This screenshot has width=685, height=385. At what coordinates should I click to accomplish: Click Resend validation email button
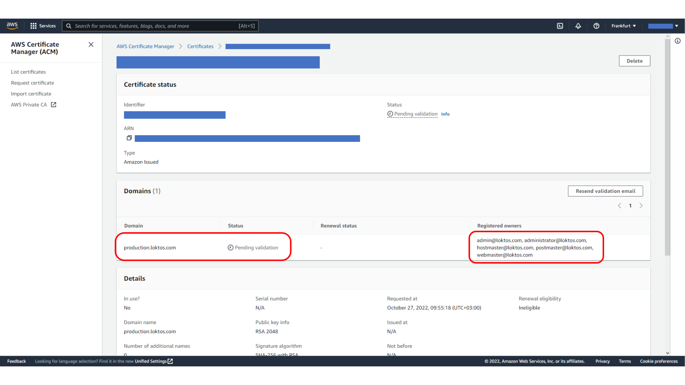605,191
